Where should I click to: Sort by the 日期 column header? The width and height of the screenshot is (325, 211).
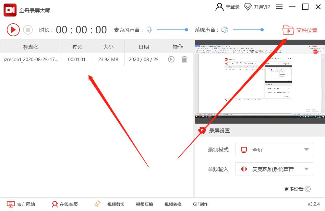[144, 47]
